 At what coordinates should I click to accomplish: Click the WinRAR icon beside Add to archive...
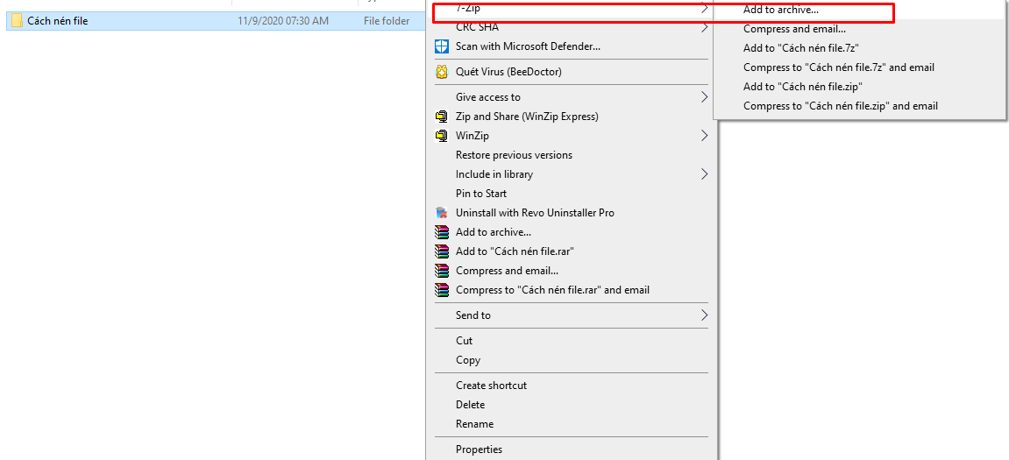(x=442, y=232)
